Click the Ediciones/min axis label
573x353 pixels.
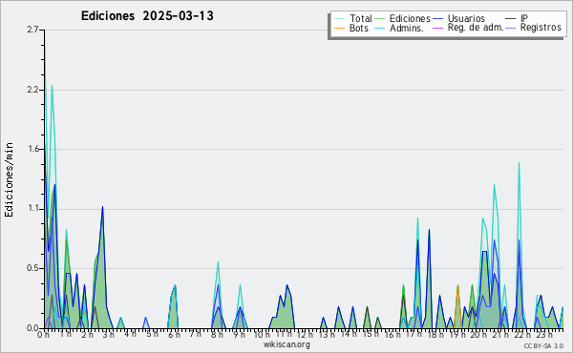click(9, 179)
